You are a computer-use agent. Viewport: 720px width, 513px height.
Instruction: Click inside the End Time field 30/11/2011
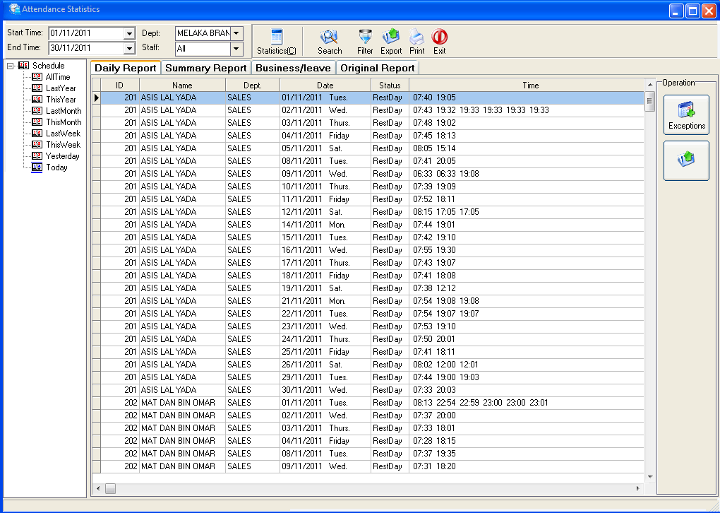click(x=86, y=48)
